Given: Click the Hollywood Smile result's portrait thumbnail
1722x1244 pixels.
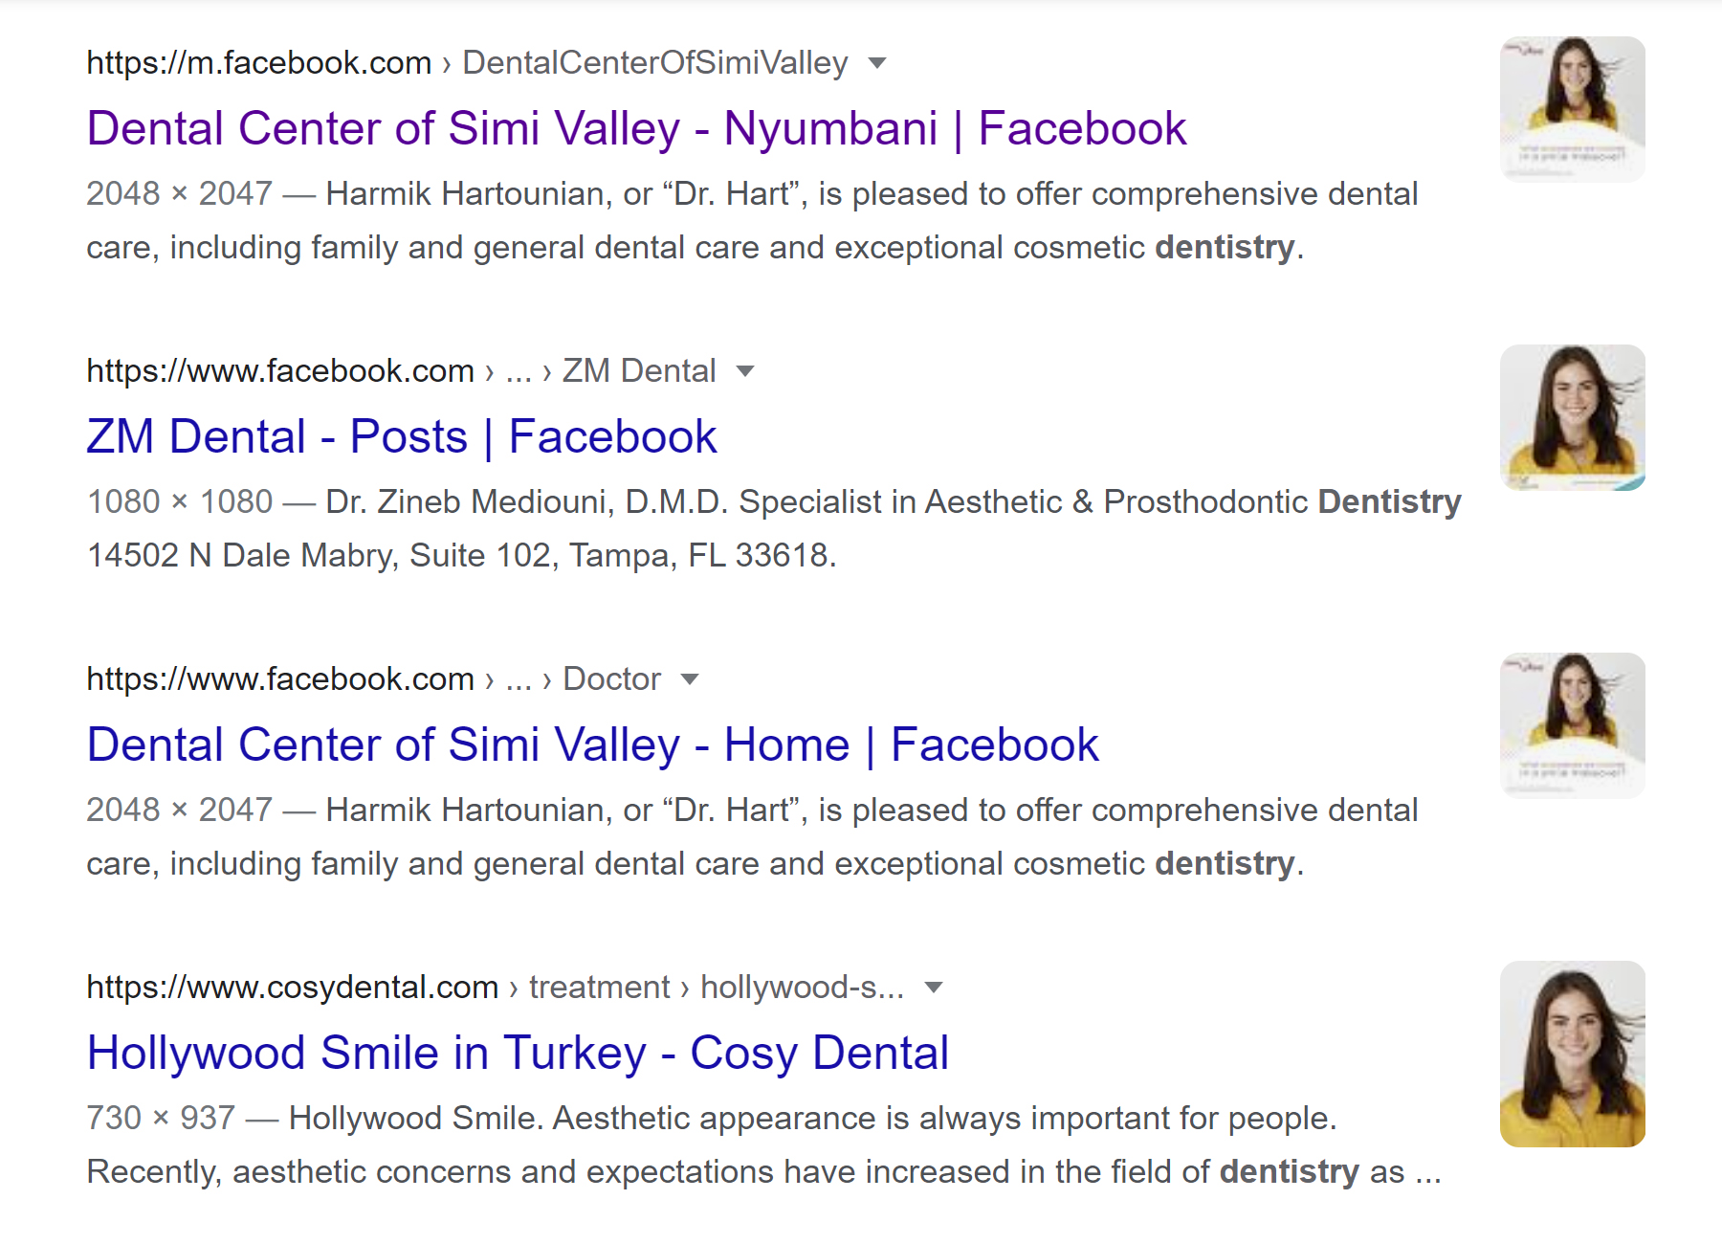Looking at the screenshot, I should click(1572, 1054).
